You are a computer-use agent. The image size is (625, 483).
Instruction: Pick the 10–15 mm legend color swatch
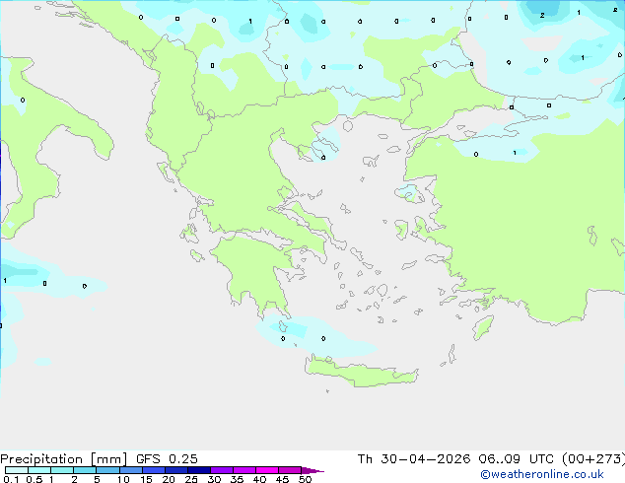click(x=130, y=470)
